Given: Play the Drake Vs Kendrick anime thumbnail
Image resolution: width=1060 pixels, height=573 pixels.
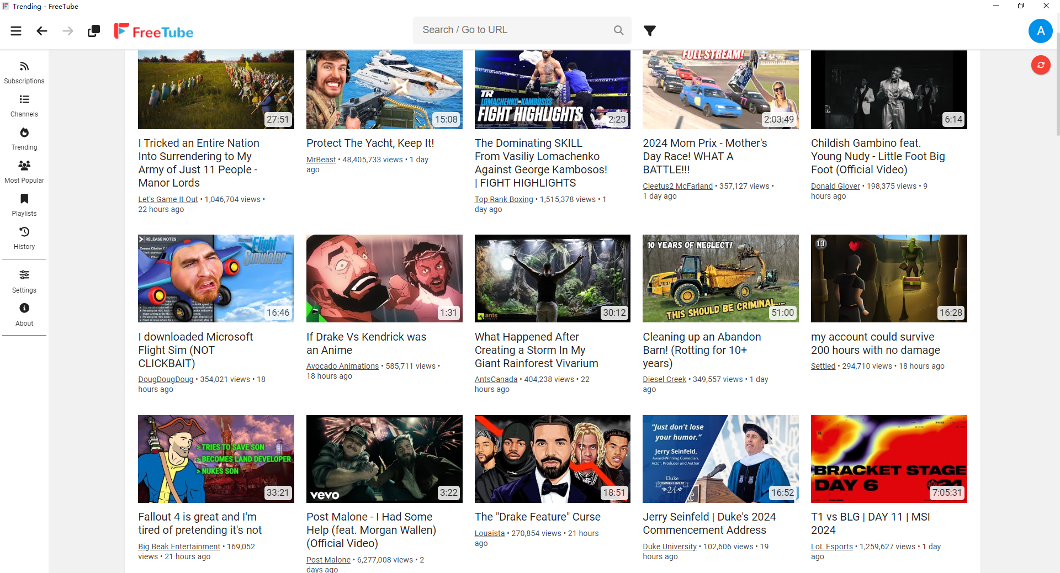Looking at the screenshot, I should (x=384, y=278).
